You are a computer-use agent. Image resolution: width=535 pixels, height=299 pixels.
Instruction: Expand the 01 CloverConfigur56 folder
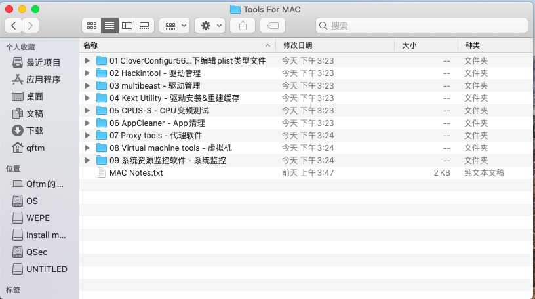click(88, 61)
